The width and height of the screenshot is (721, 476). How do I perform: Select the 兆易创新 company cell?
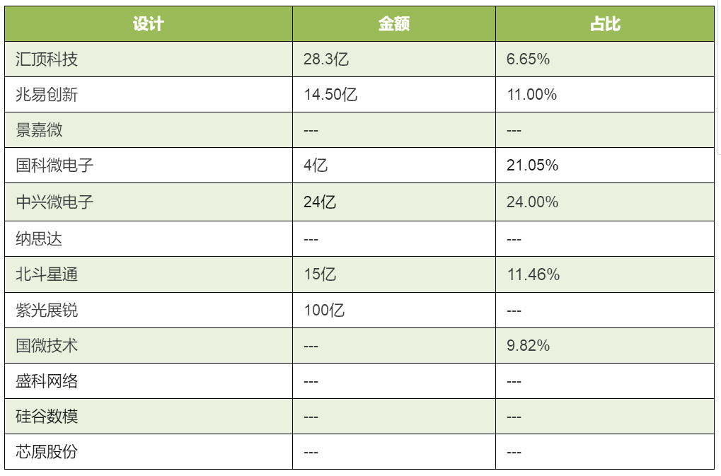click(x=149, y=95)
